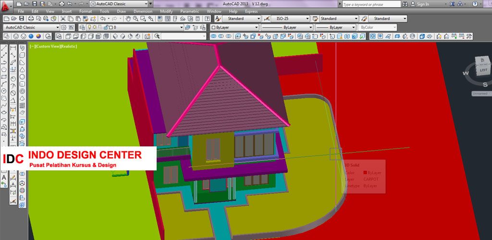Select the Rectangle tool in Draw toolbar

tap(4, 77)
